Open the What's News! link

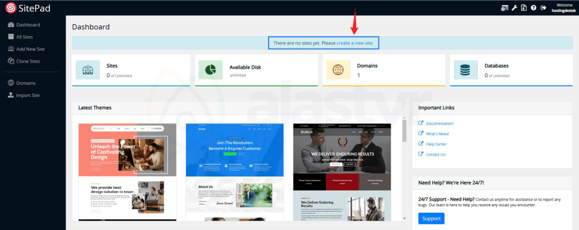[x=438, y=134]
